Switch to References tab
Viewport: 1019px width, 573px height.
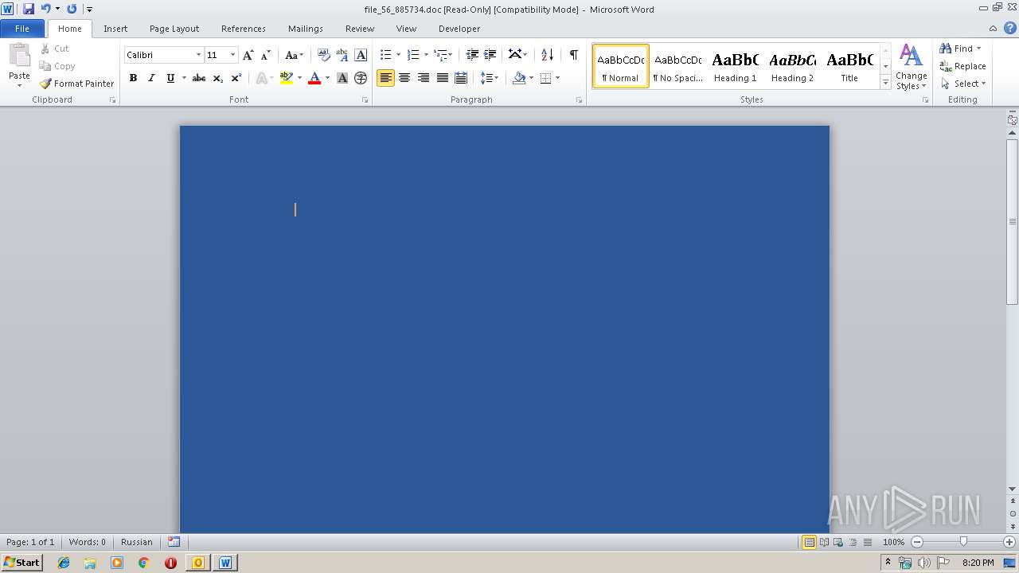244,29
